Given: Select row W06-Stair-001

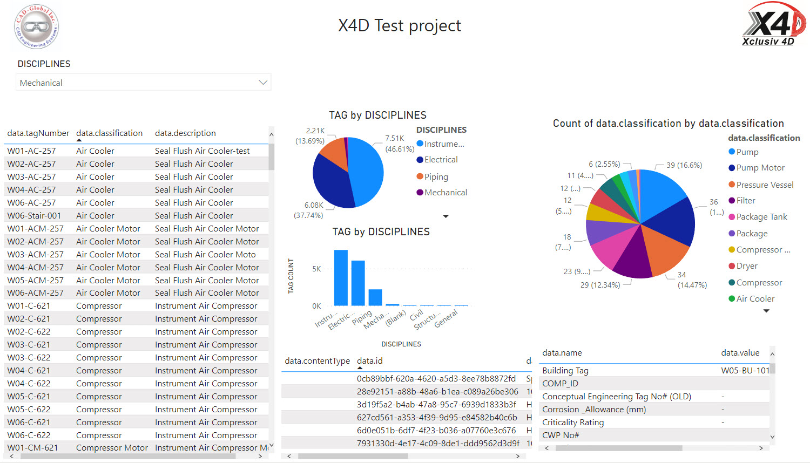Looking at the screenshot, I should click(136, 216).
